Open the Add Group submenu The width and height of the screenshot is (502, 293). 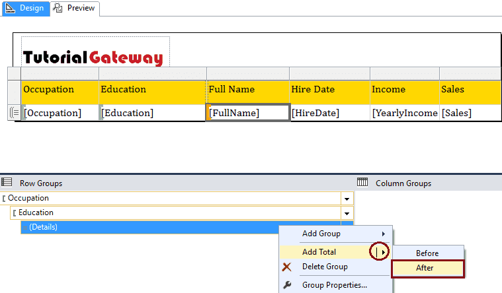(x=335, y=234)
